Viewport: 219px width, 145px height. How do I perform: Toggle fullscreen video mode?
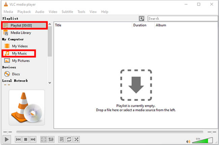pos(43,139)
